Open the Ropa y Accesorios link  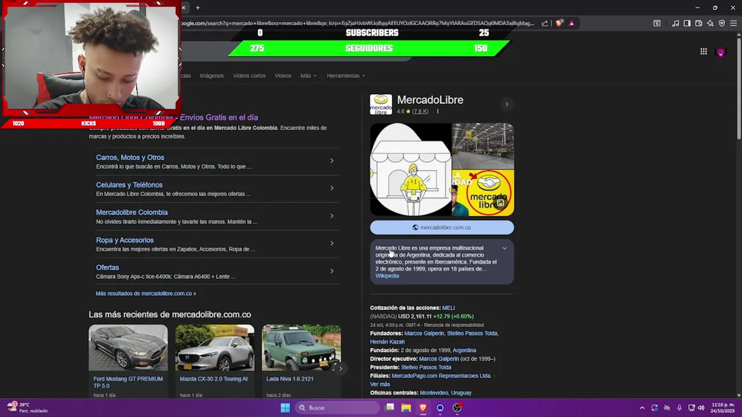(125, 240)
